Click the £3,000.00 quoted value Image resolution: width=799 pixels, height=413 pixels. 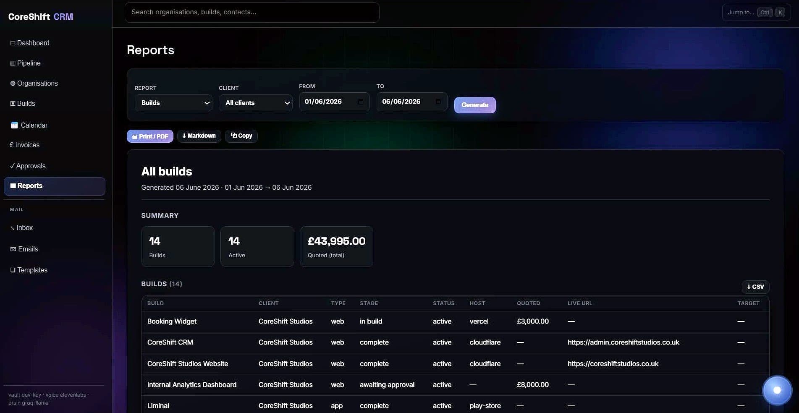click(x=533, y=322)
